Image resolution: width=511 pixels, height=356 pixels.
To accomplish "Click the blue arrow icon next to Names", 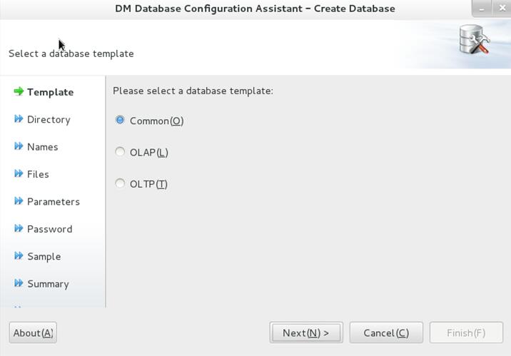I will (x=19, y=146).
